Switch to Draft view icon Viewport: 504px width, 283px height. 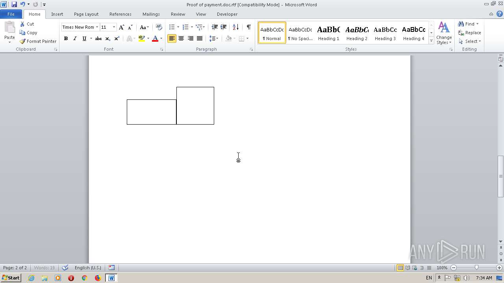pos(429,268)
